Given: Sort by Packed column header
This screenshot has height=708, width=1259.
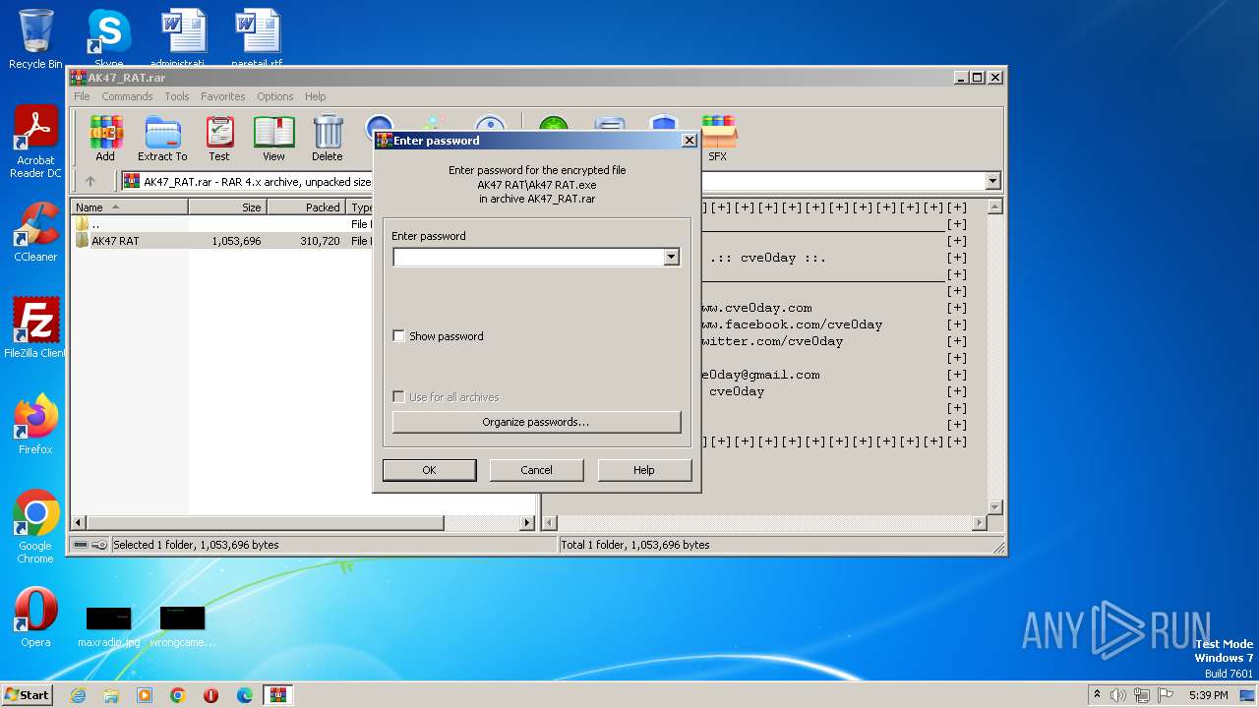Looking at the screenshot, I should tap(306, 207).
